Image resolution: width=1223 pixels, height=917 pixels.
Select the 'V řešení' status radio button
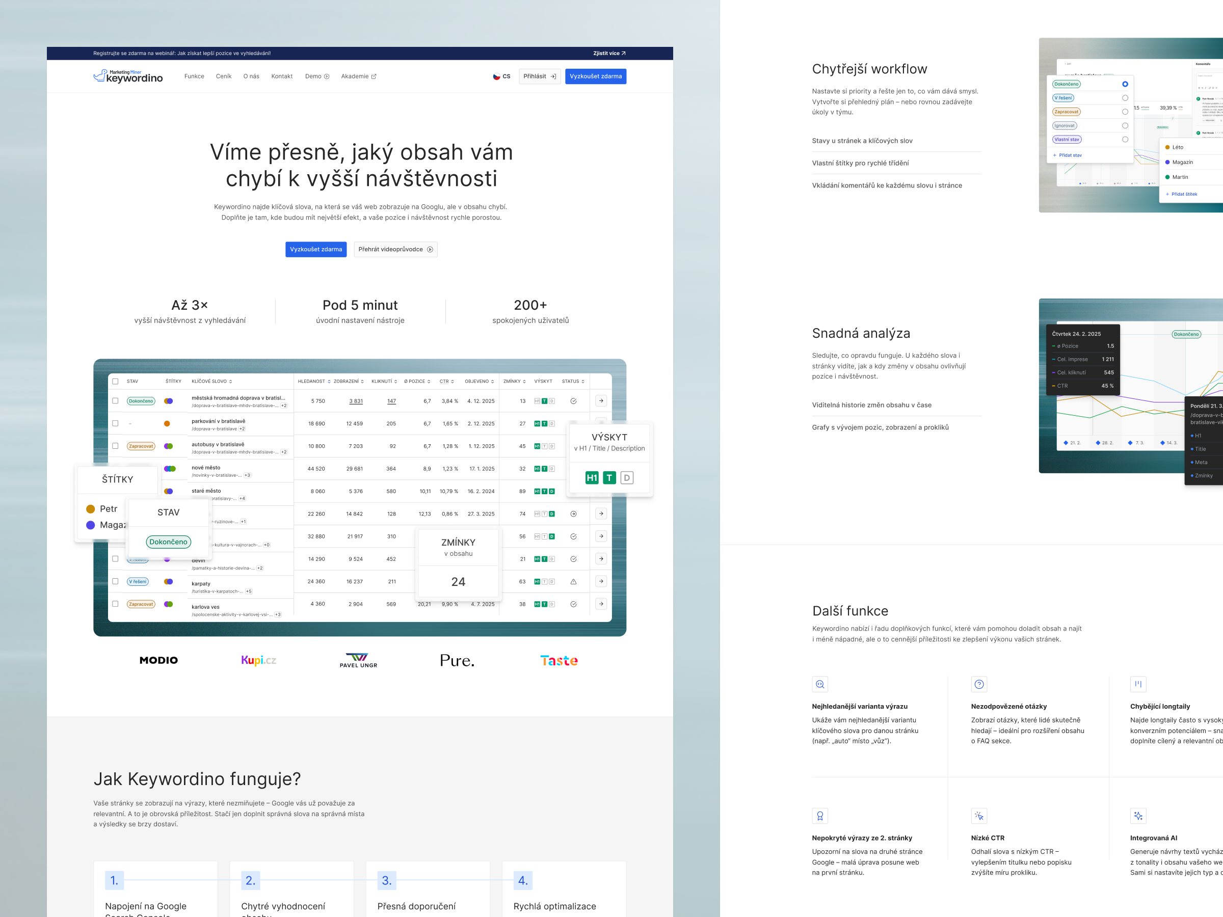pyautogui.click(x=1125, y=98)
